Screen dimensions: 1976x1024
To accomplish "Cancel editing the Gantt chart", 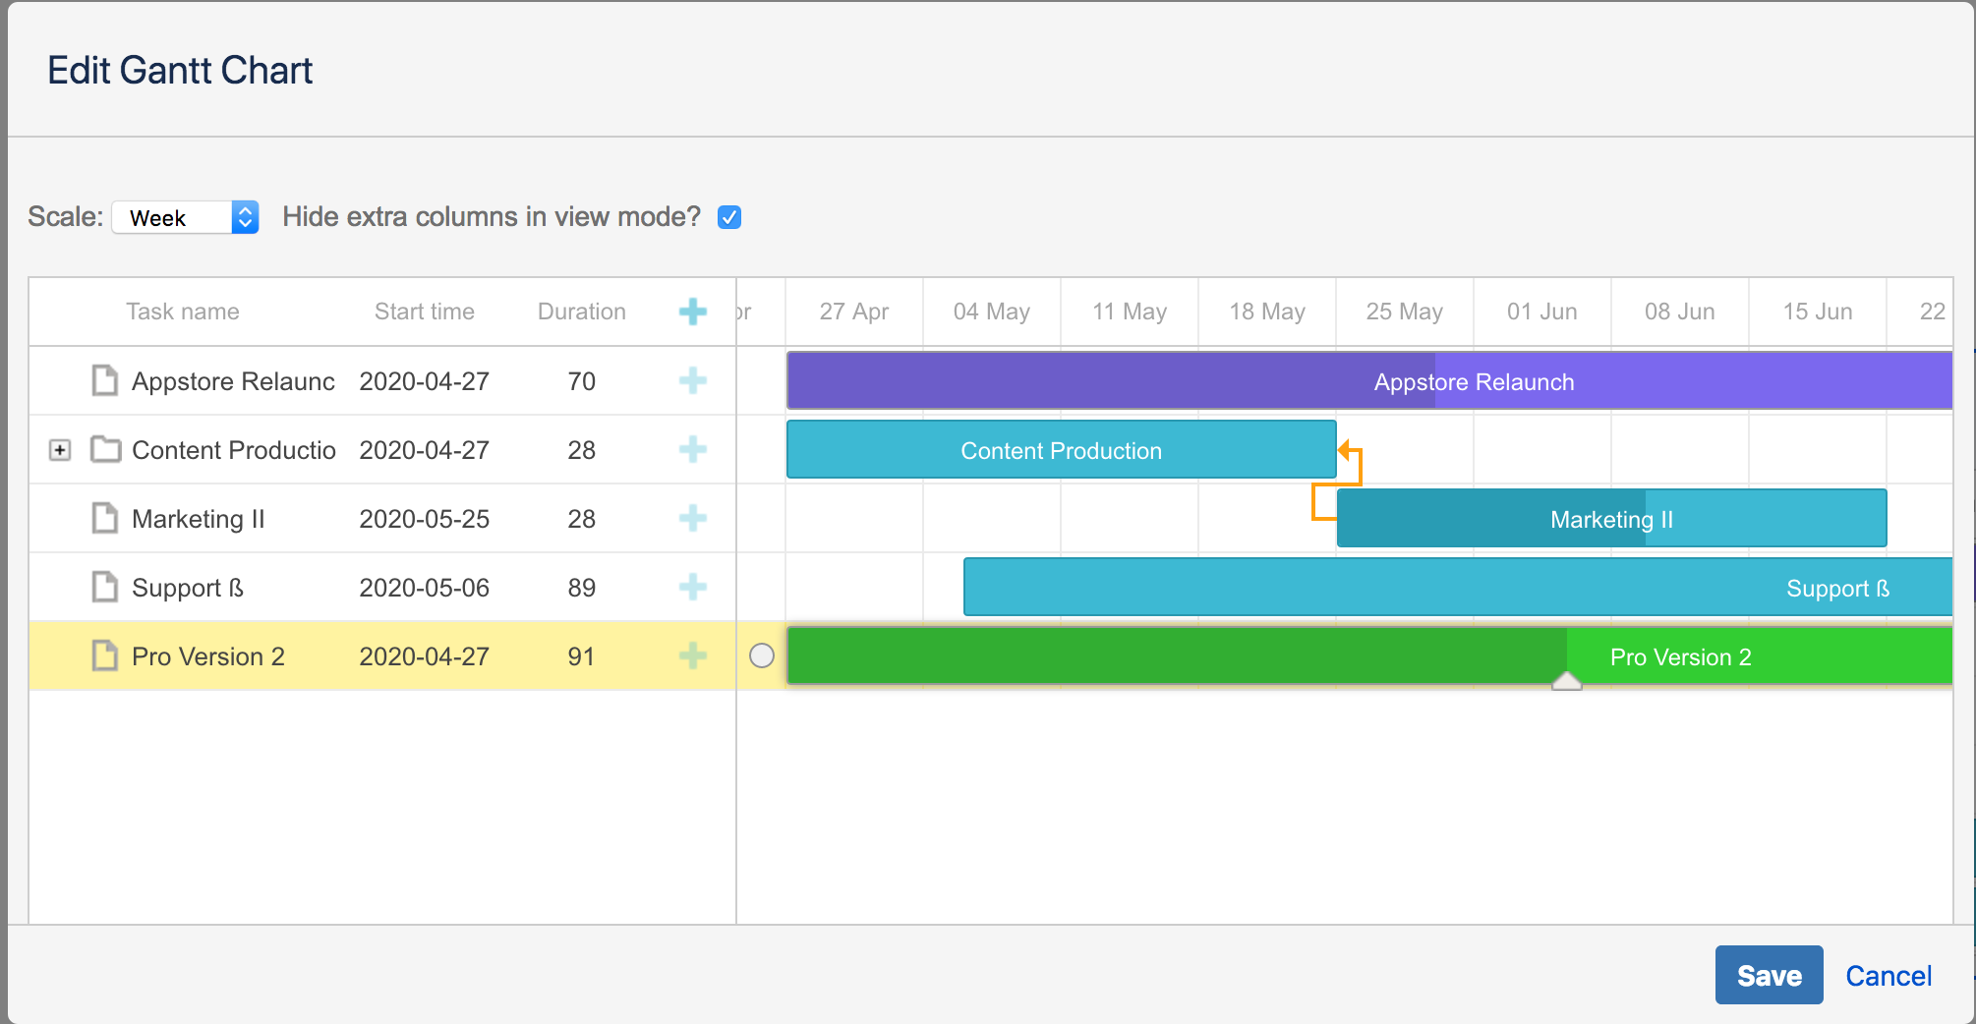I will (x=1888, y=976).
